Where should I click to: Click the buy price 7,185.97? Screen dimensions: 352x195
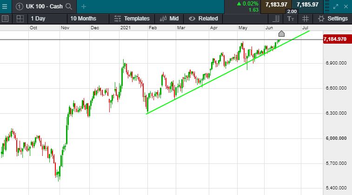point(307,5)
